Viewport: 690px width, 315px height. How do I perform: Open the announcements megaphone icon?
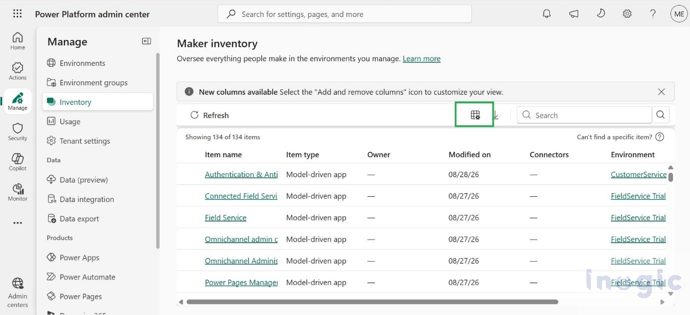tap(574, 14)
